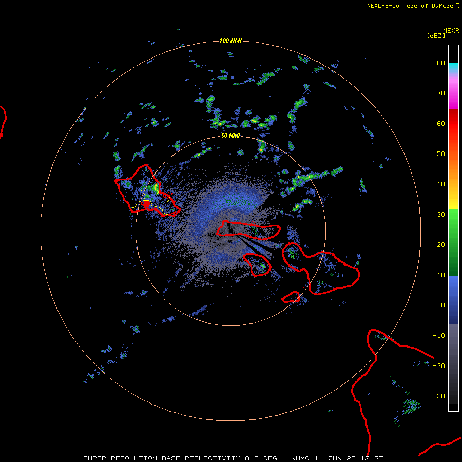The width and height of the screenshot is (462, 462).
Task: Click the 20 value on the dBZ scale
Action: (x=441, y=245)
